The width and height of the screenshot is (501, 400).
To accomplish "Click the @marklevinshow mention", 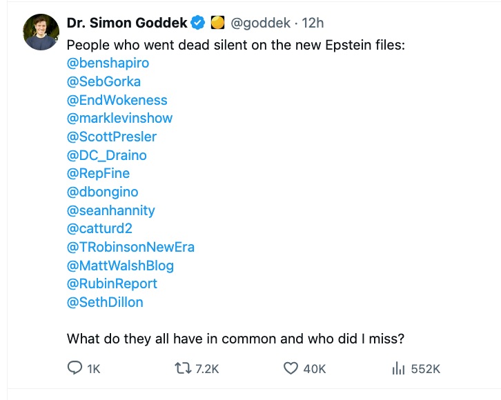I will [119, 118].
